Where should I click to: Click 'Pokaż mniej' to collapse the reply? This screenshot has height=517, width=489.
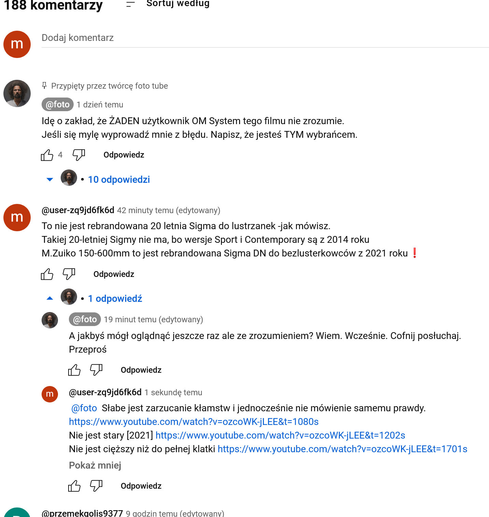click(95, 466)
